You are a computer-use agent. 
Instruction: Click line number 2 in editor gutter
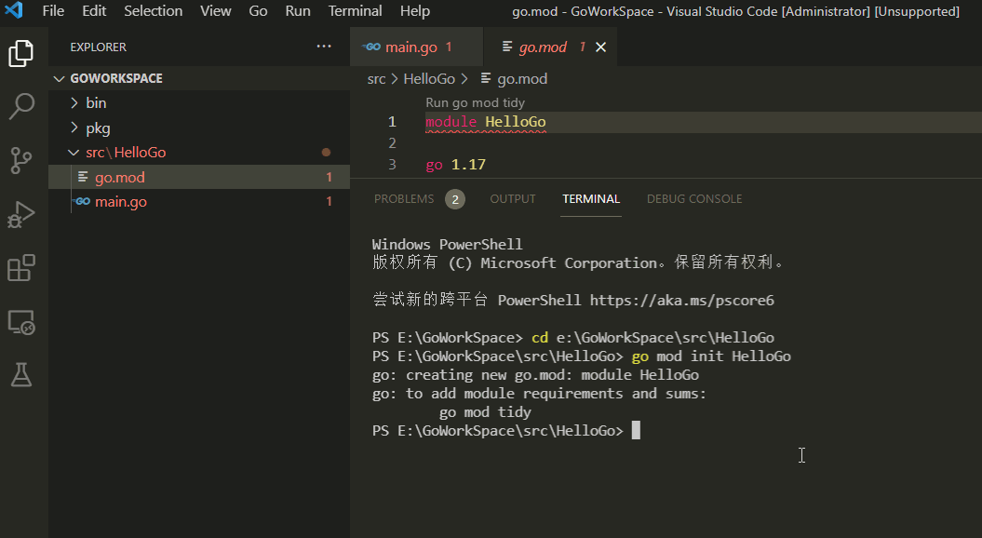[392, 142]
